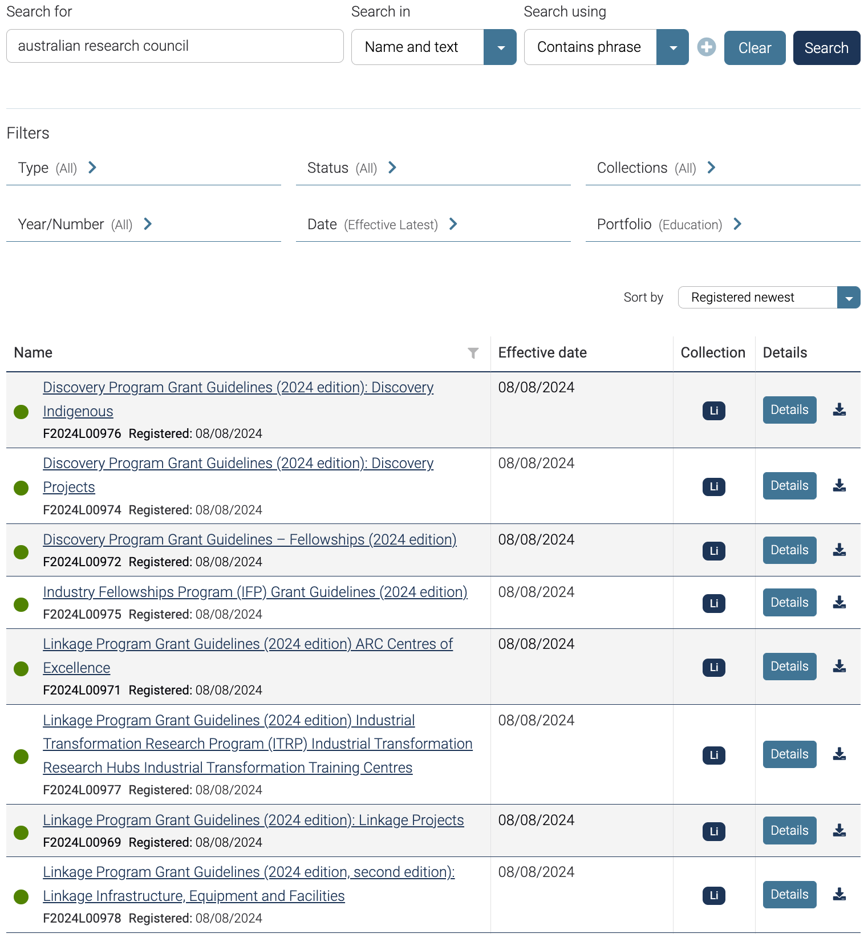Open Linkage Infrastructure, Equipment and Facilities link
Viewport: 868px width, 934px height.
tap(249, 884)
